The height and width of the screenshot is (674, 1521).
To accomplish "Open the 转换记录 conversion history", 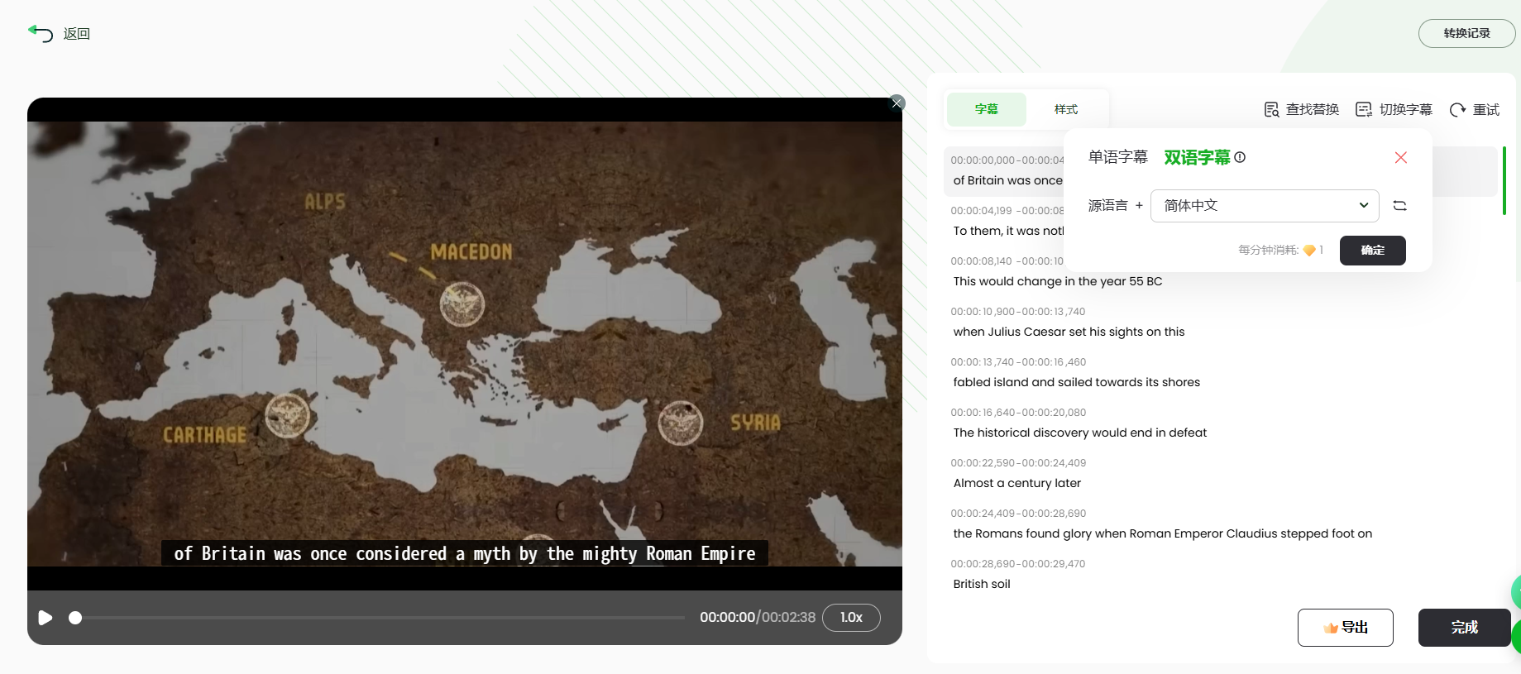I will 1466,33.
